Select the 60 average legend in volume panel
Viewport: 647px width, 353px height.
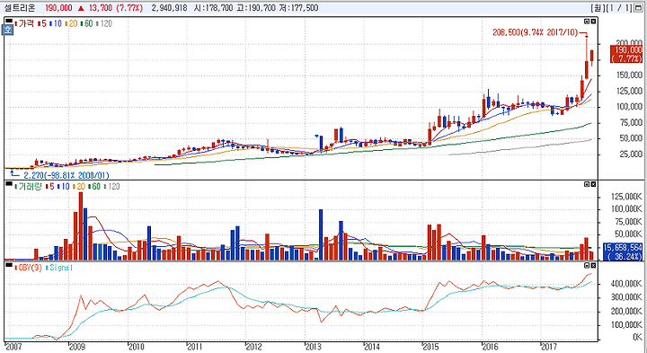pos(94,187)
